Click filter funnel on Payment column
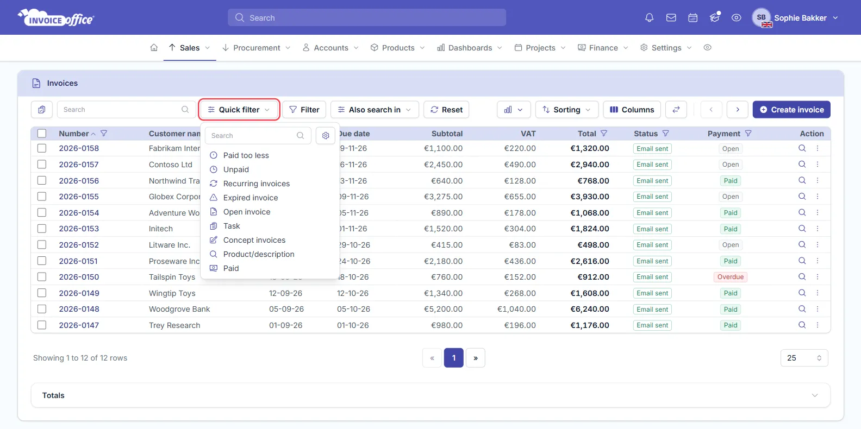861x429 pixels. (x=748, y=134)
